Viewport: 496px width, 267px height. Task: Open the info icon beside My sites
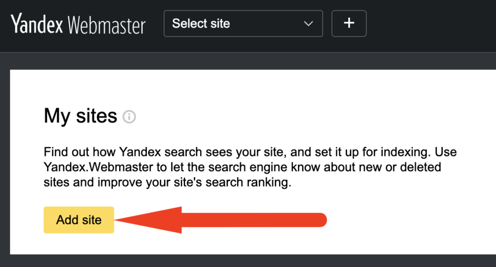(129, 117)
